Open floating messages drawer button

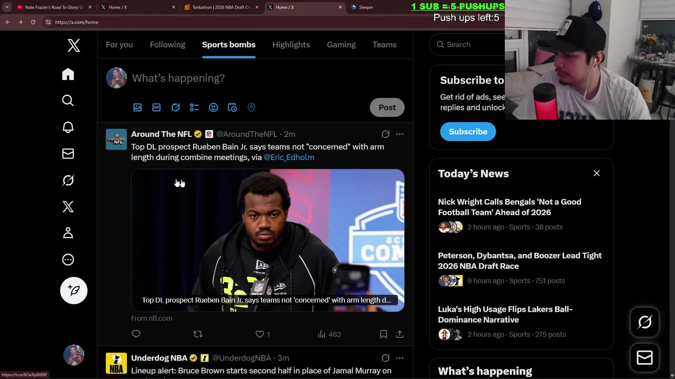645,358
